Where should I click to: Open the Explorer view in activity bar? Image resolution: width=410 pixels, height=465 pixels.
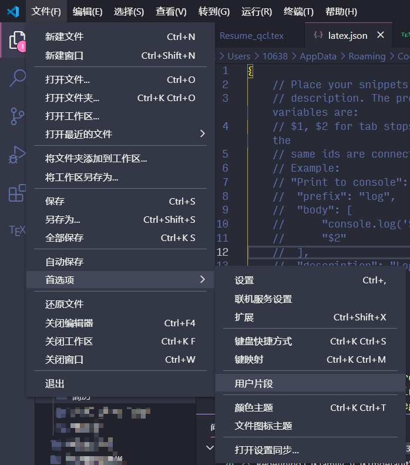(16, 40)
